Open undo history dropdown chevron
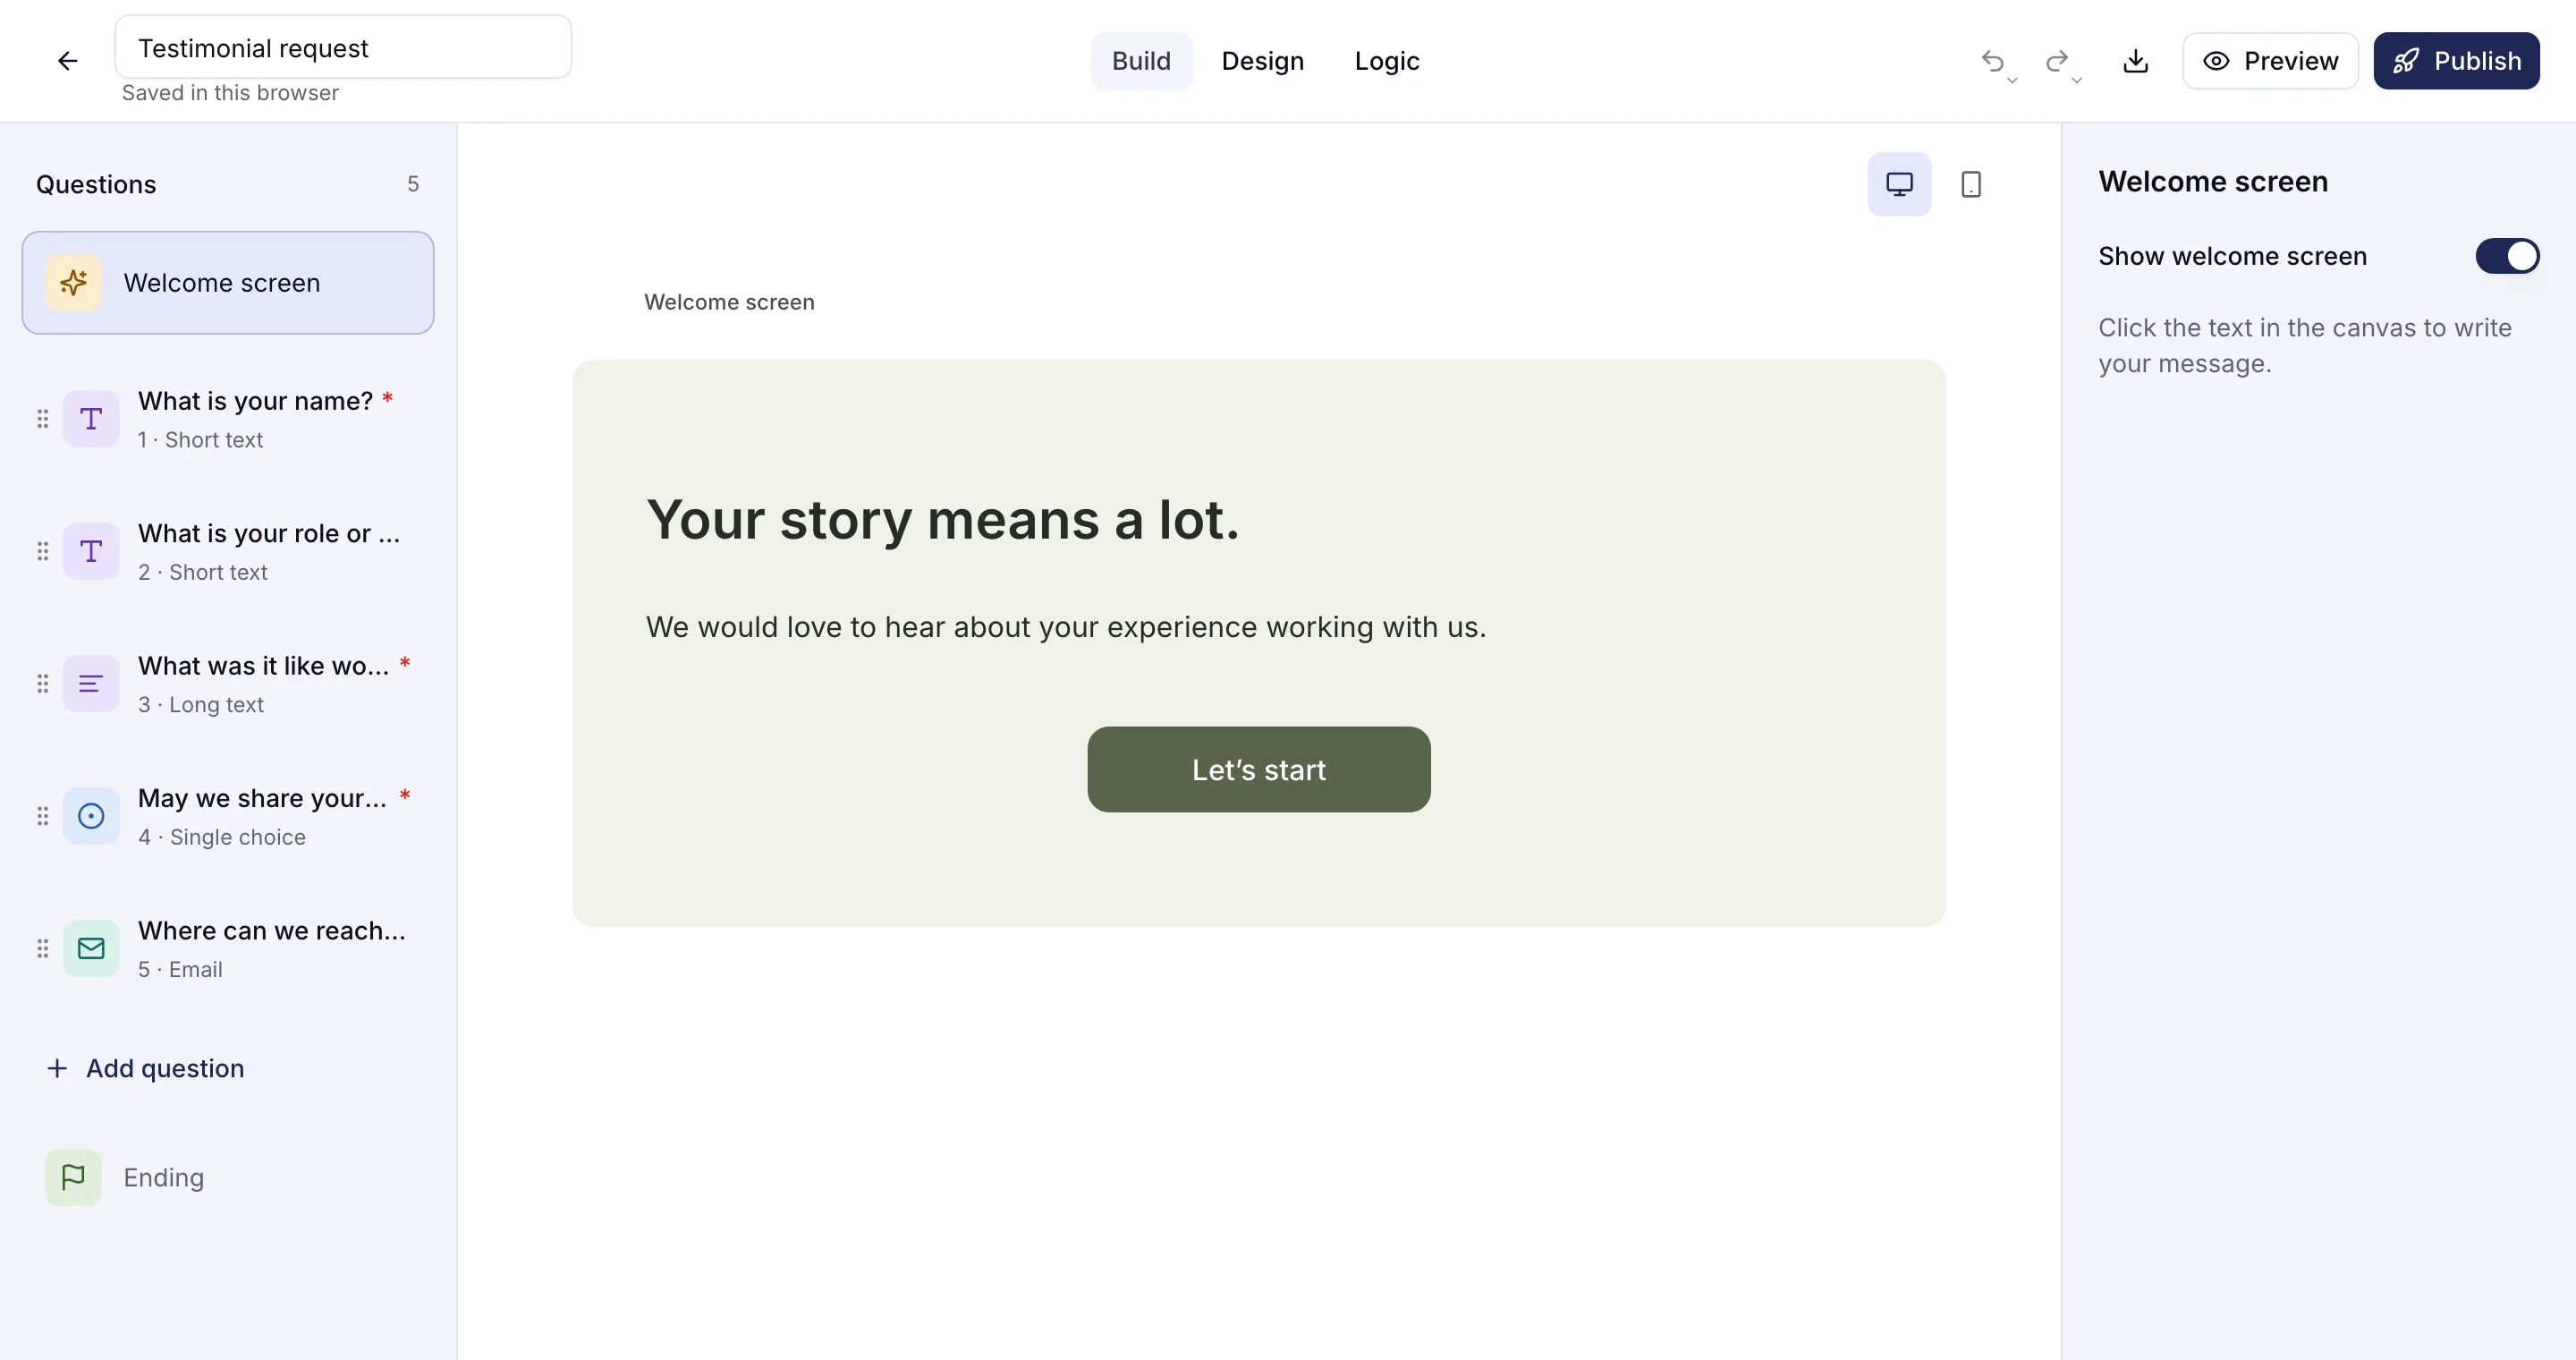 pos(2012,80)
